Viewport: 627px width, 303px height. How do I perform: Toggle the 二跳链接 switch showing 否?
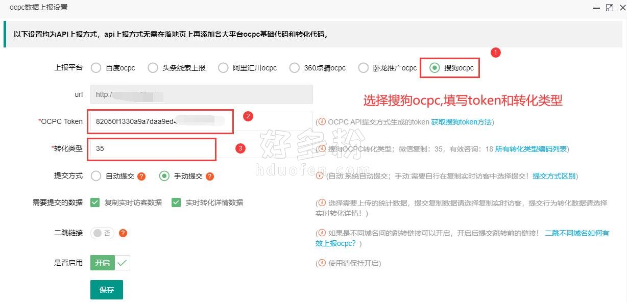click(x=103, y=233)
